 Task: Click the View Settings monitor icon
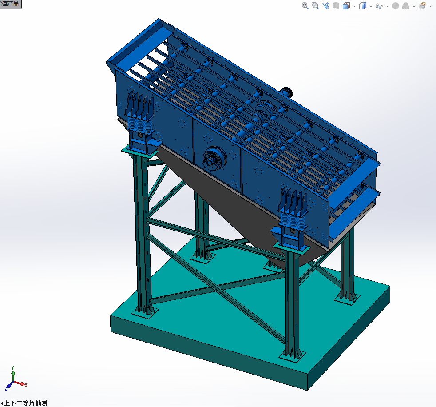coord(422,6)
